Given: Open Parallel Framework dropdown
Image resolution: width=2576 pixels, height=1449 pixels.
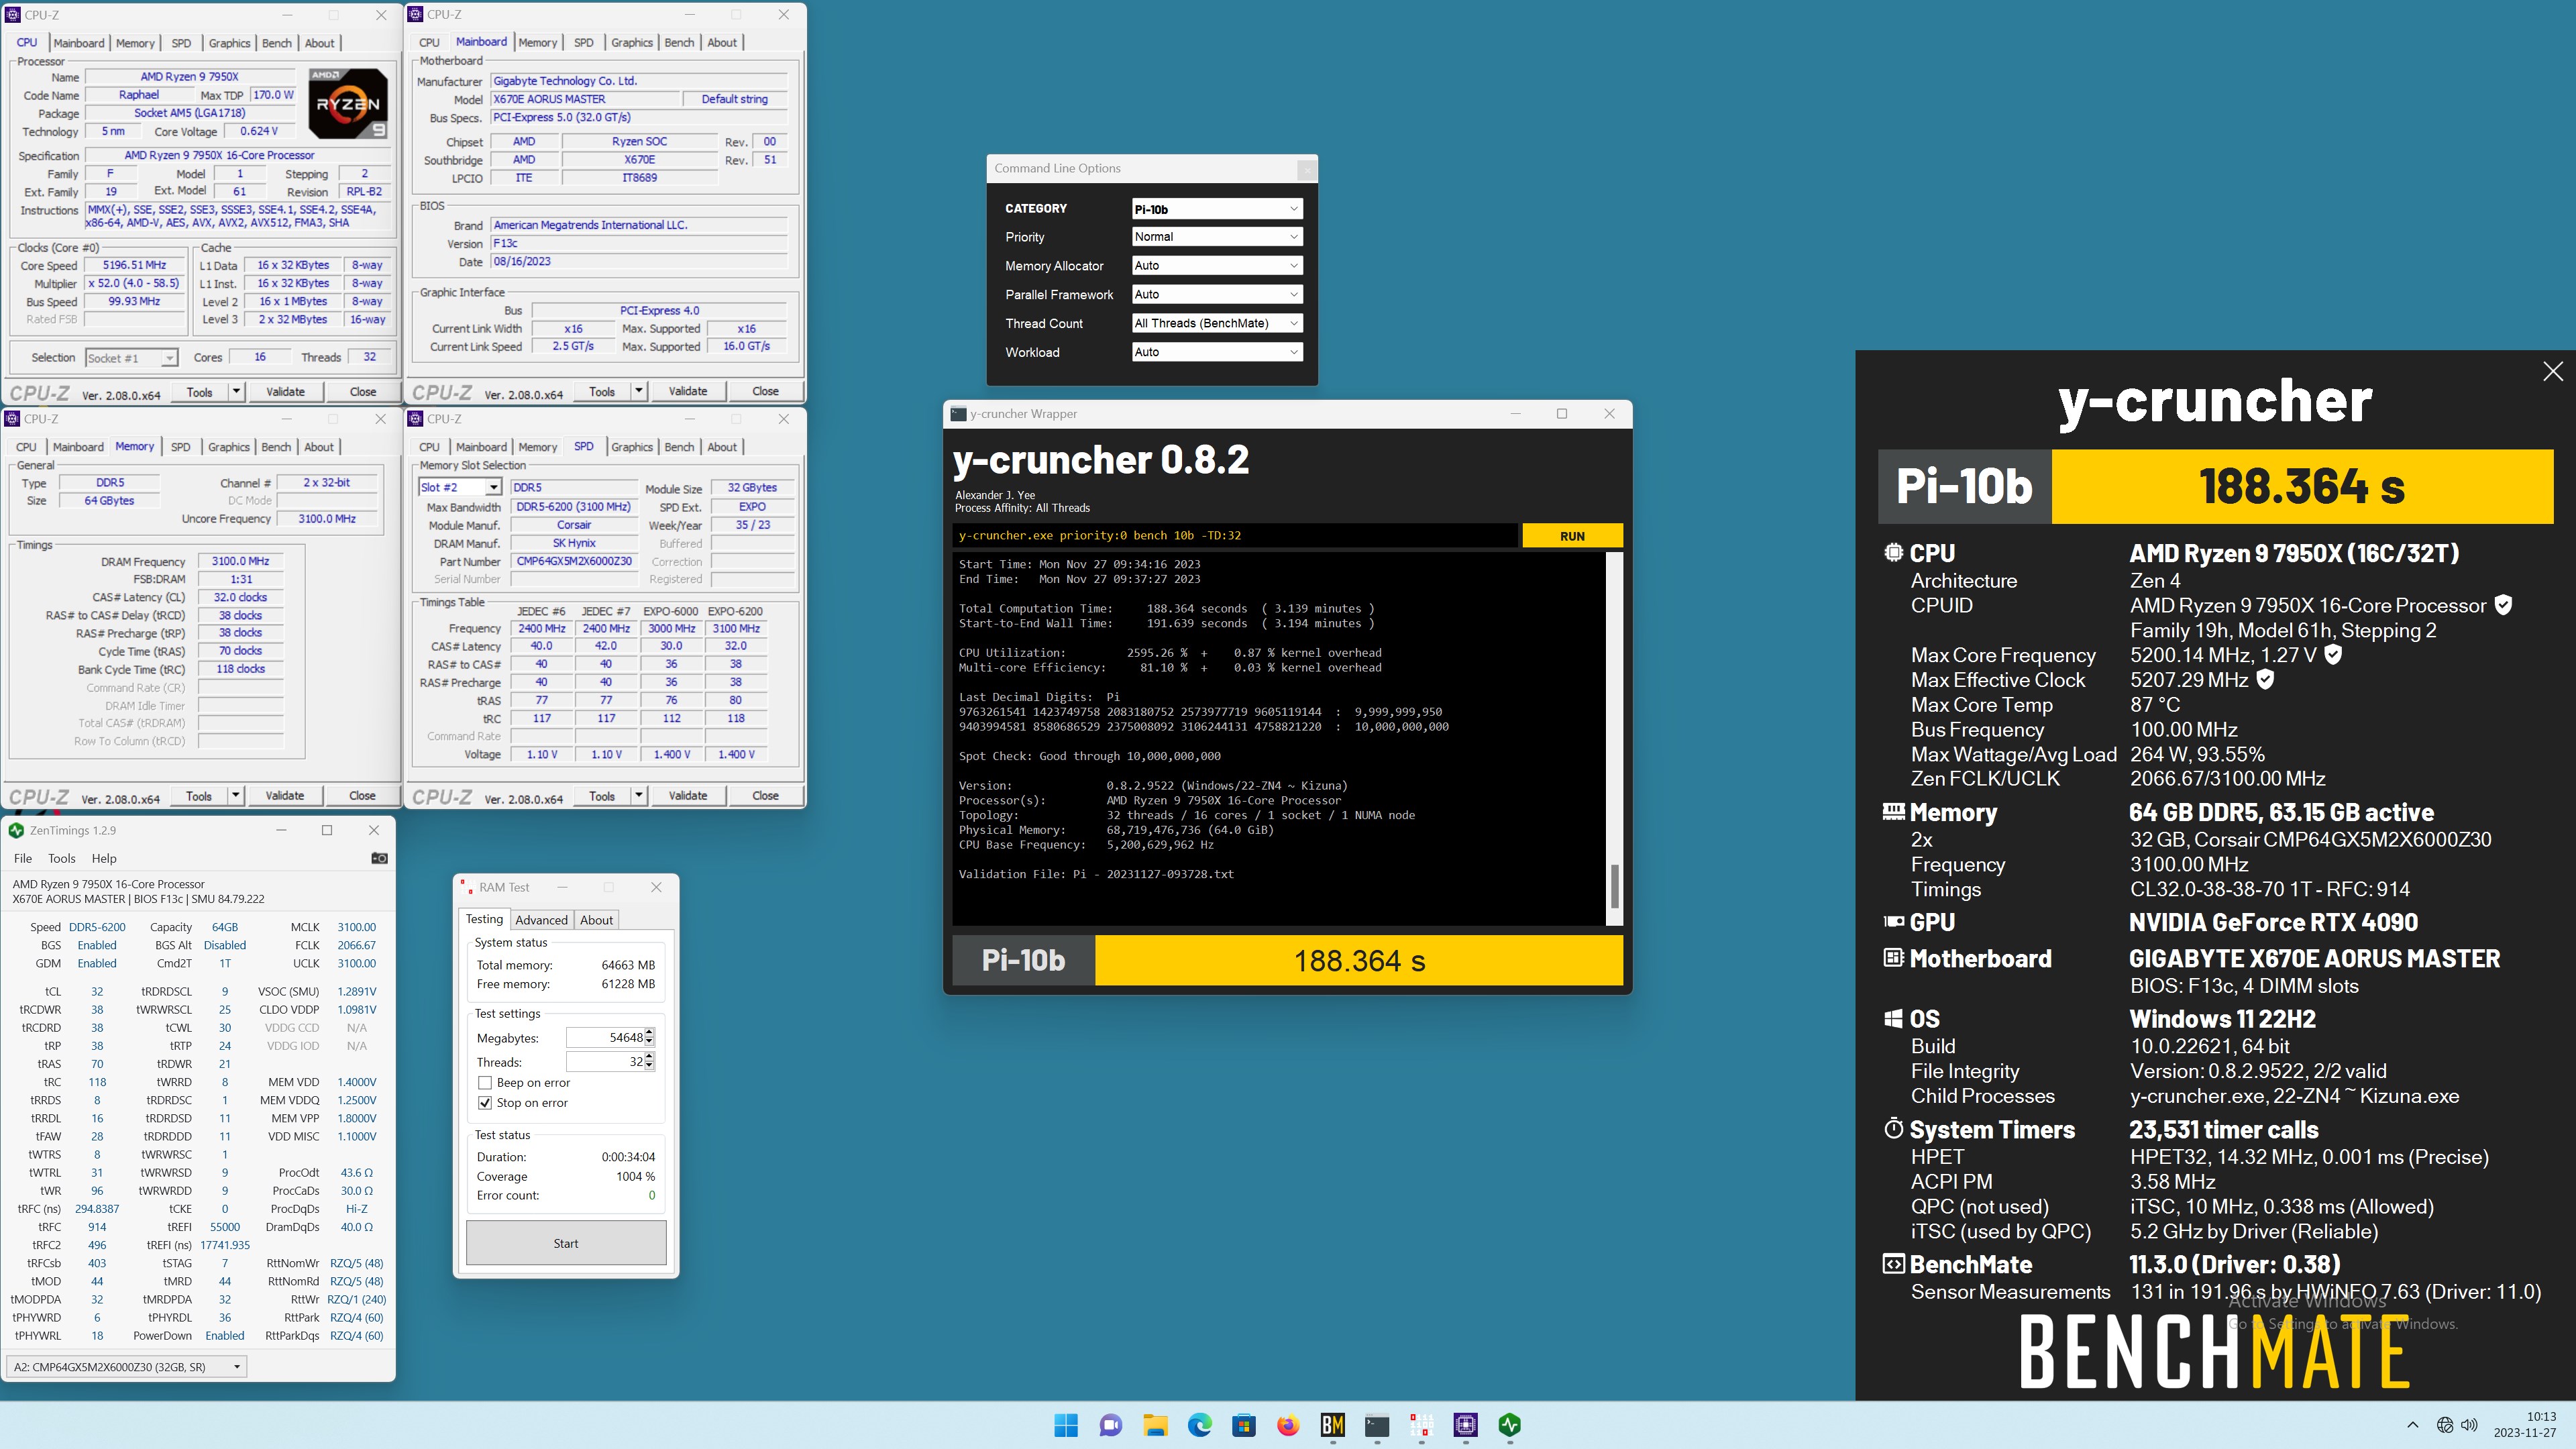Looking at the screenshot, I should (x=1216, y=295).
